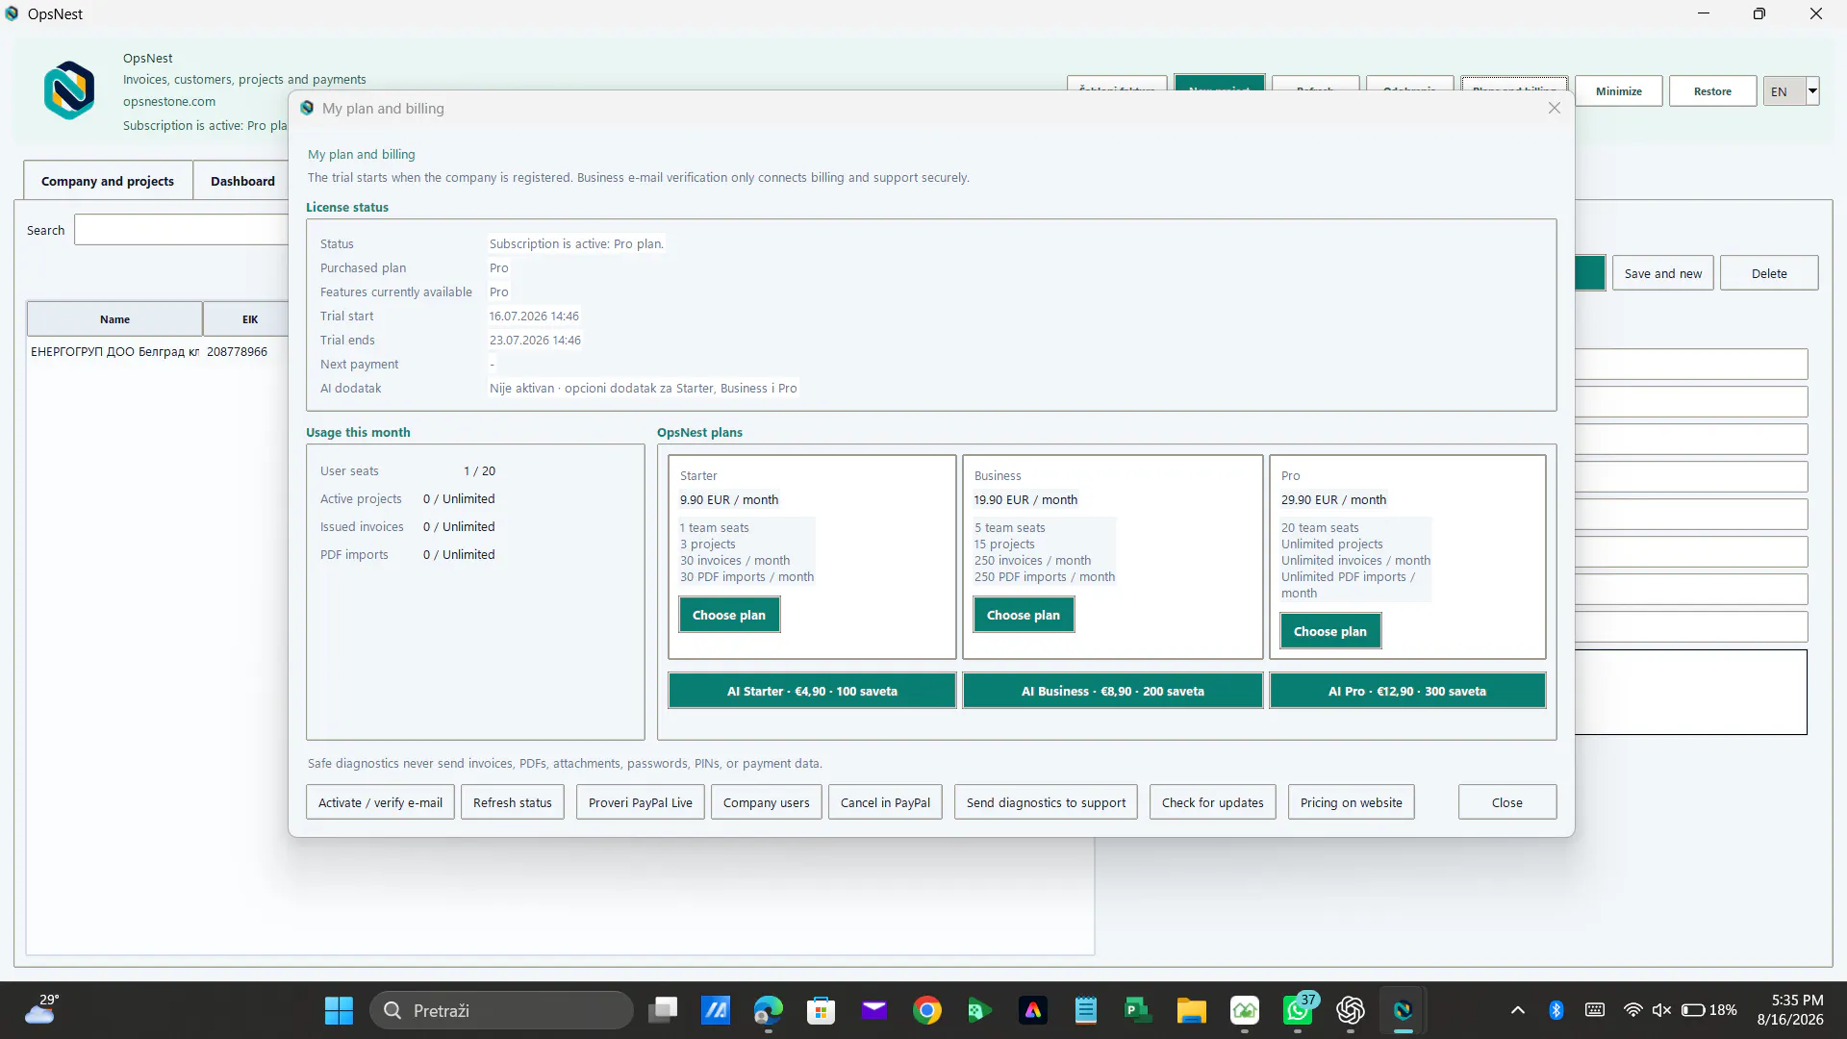Click the Pro price 29.90 EUR / month

(x=1333, y=500)
